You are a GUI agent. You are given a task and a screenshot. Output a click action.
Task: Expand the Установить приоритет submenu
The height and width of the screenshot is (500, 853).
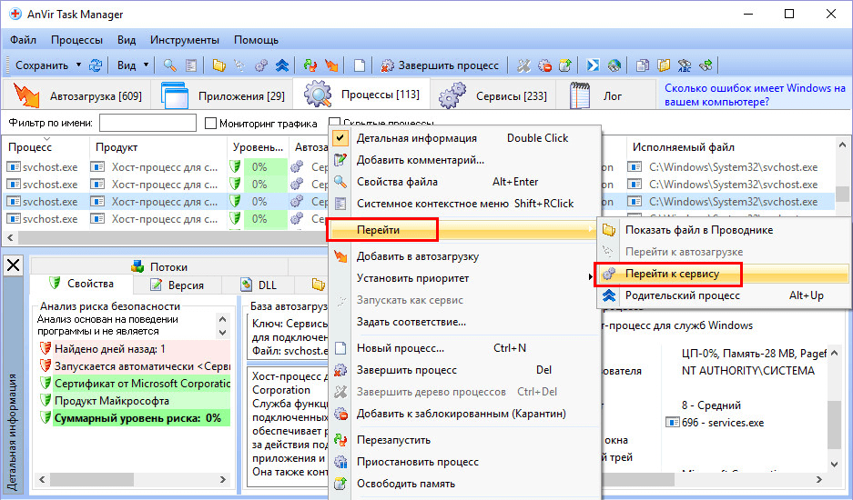[x=412, y=278]
